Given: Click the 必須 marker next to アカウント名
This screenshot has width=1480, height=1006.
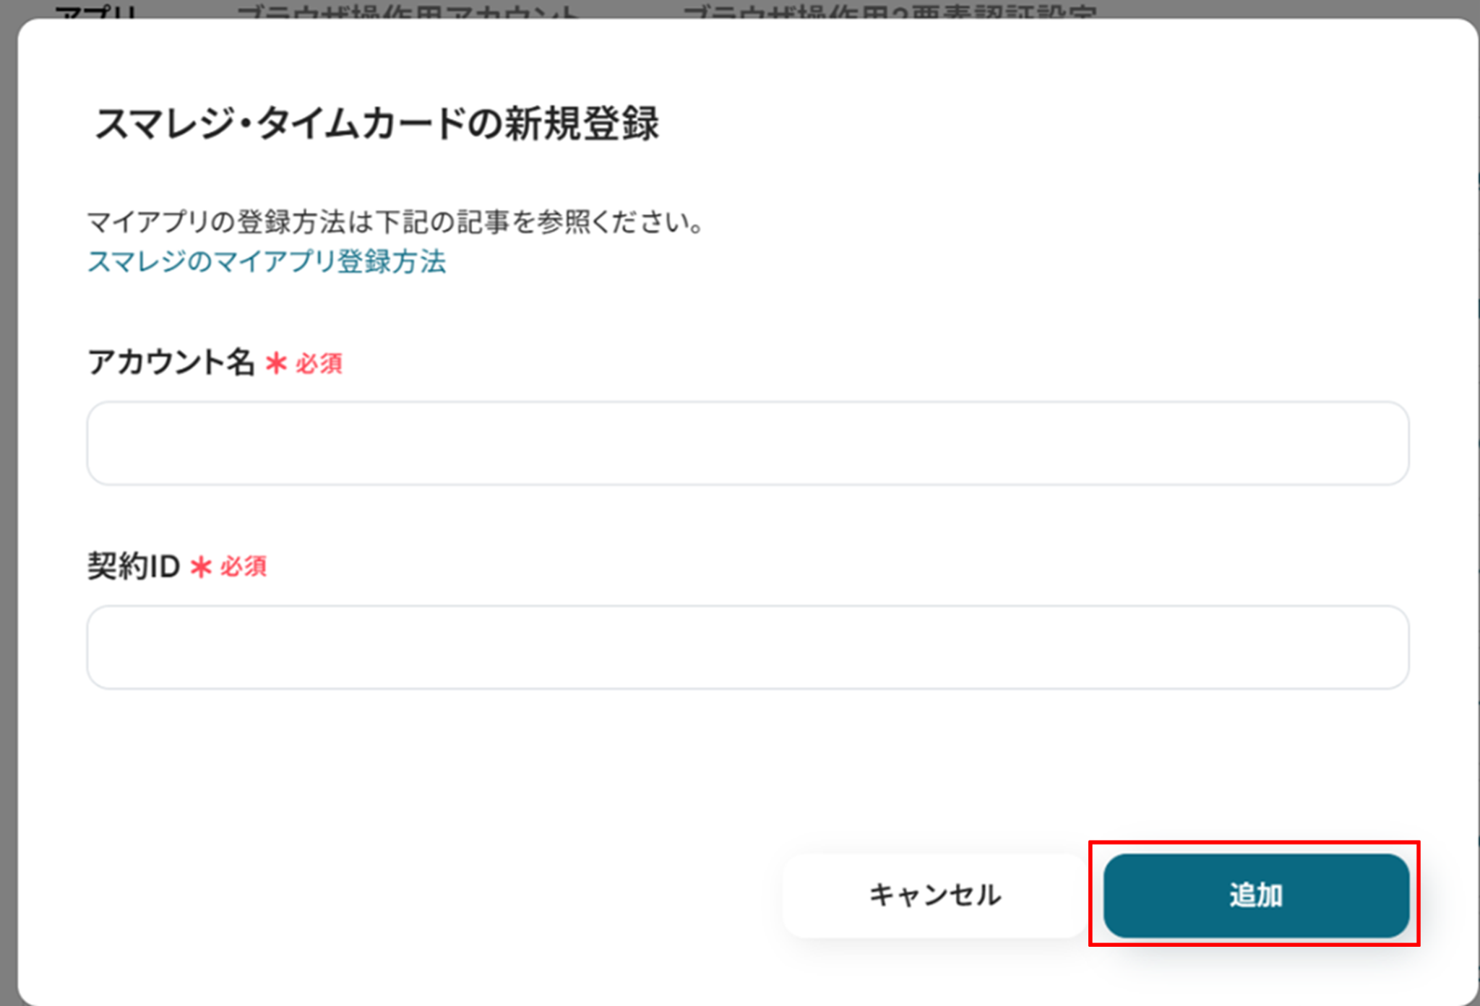Looking at the screenshot, I should tap(319, 363).
